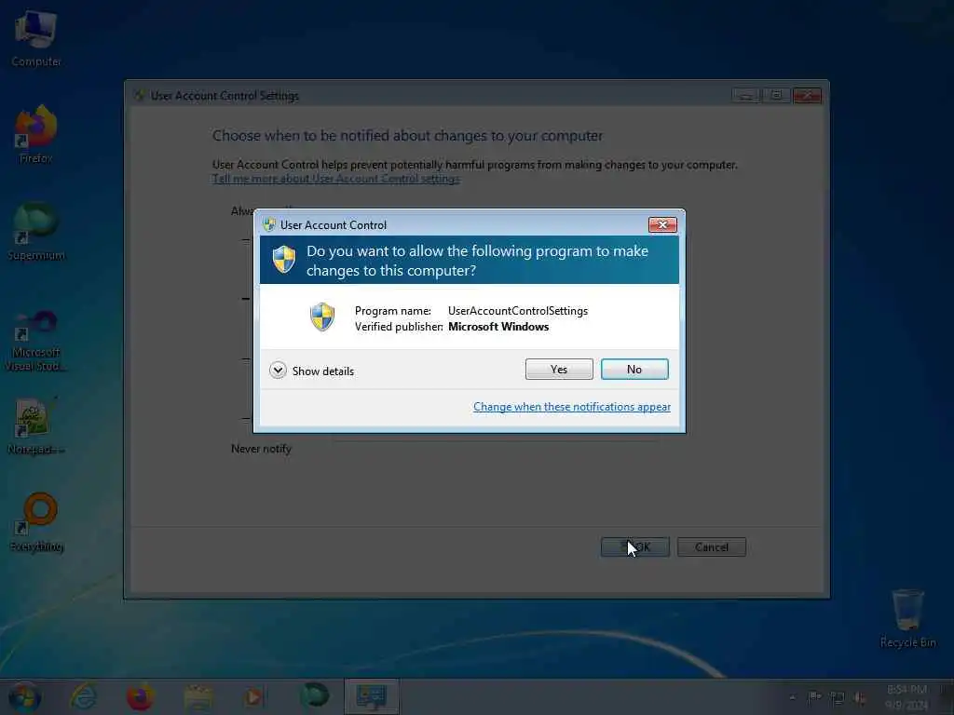954x715 pixels.
Task: Maximize the User Account Control Settings window
Action: (776, 96)
